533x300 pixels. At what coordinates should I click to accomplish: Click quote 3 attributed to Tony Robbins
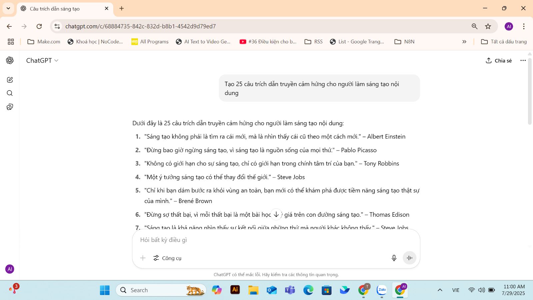pos(271,164)
